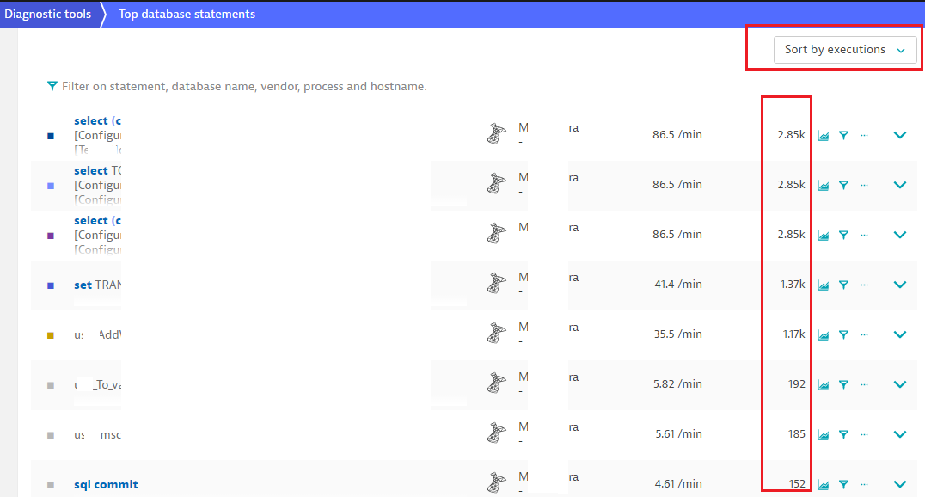The height and width of the screenshot is (497, 925).
Task: Open more options for the 192 executions row
Action: pyautogui.click(x=864, y=384)
